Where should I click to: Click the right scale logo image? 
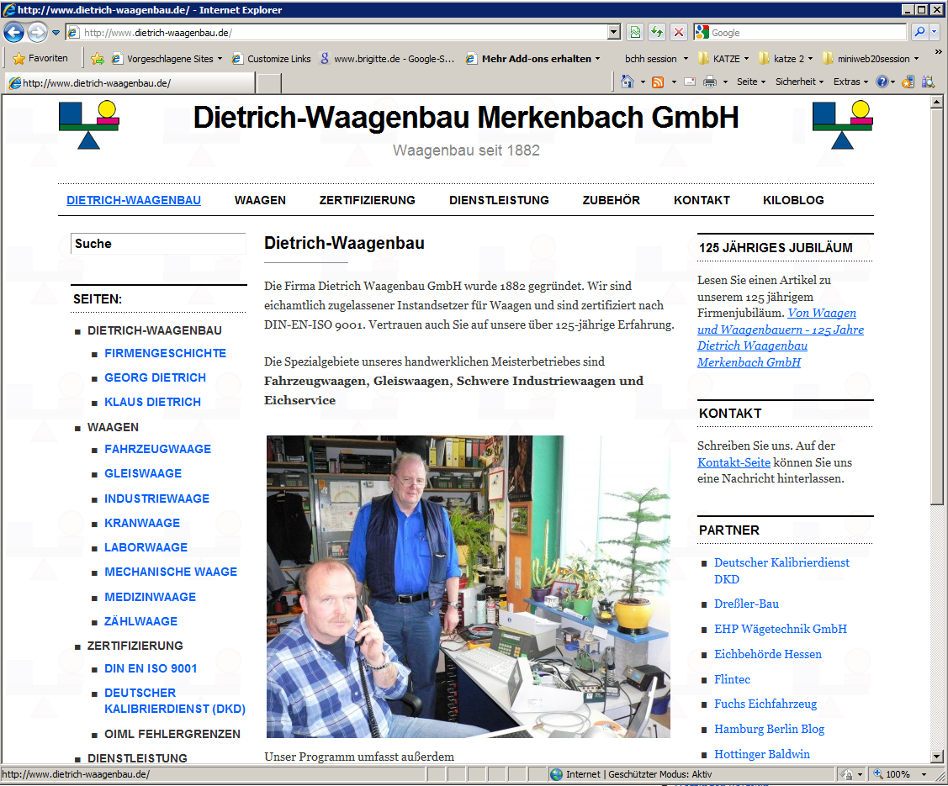click(842, 125)
